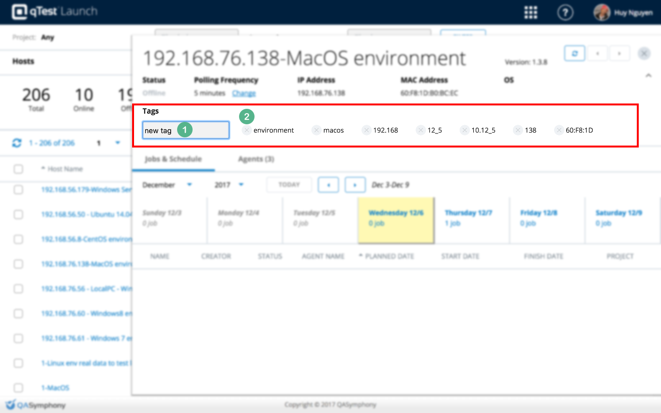Remove the macos tag
661x413 pixels.
(316, 130)
